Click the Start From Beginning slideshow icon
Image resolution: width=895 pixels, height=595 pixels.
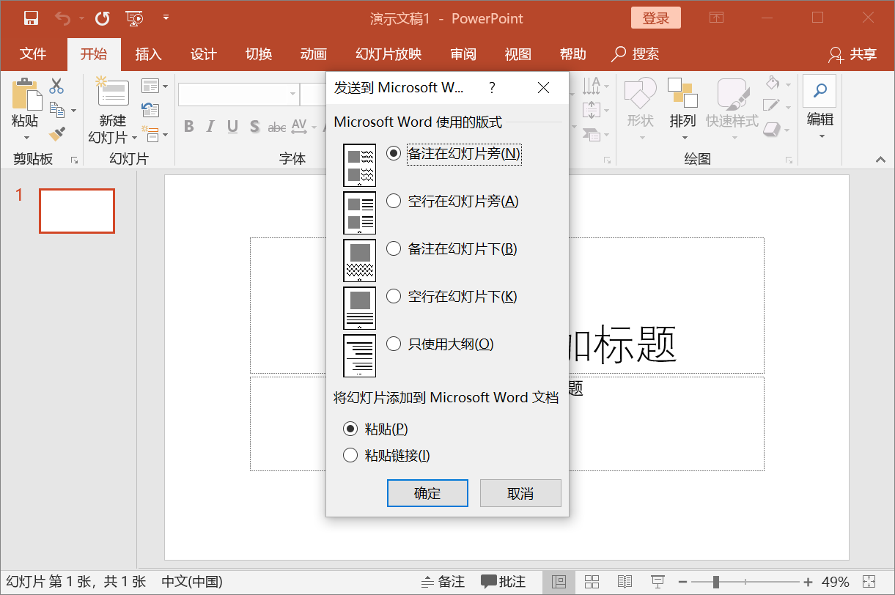pos(134,18)
